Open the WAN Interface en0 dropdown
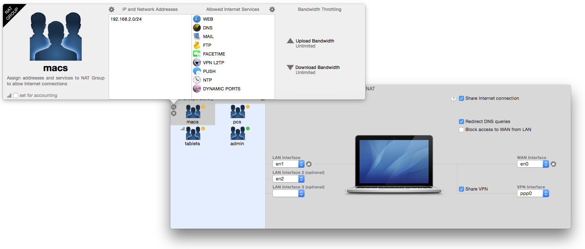The width and height of the screenshot is (585, 249). [x=533, y=164]
